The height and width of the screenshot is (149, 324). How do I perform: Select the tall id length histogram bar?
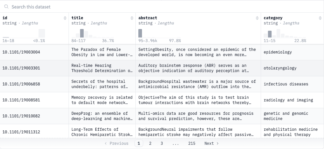click(42, 33)
